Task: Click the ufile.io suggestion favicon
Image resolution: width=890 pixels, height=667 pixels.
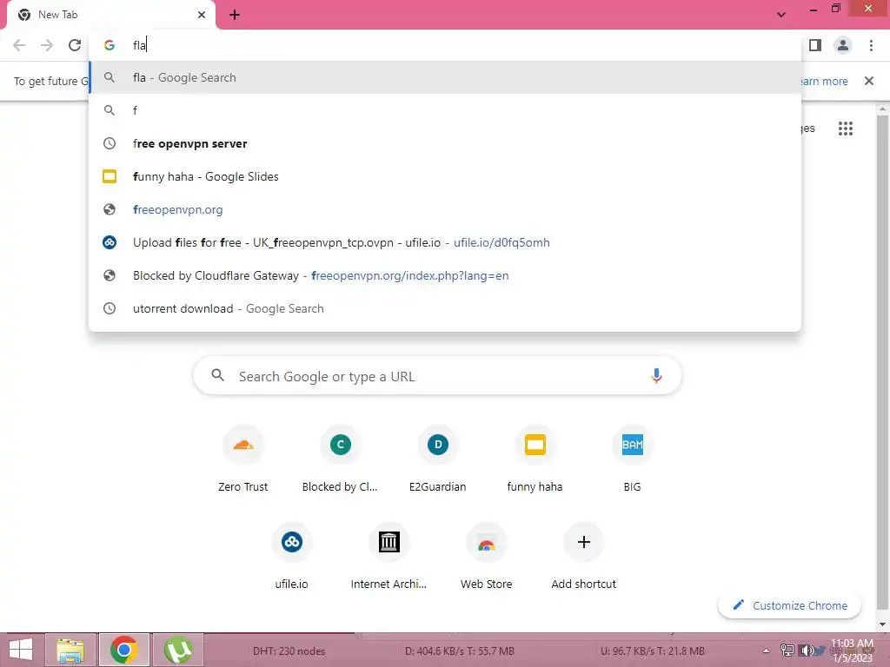Action: pos(109,243)
